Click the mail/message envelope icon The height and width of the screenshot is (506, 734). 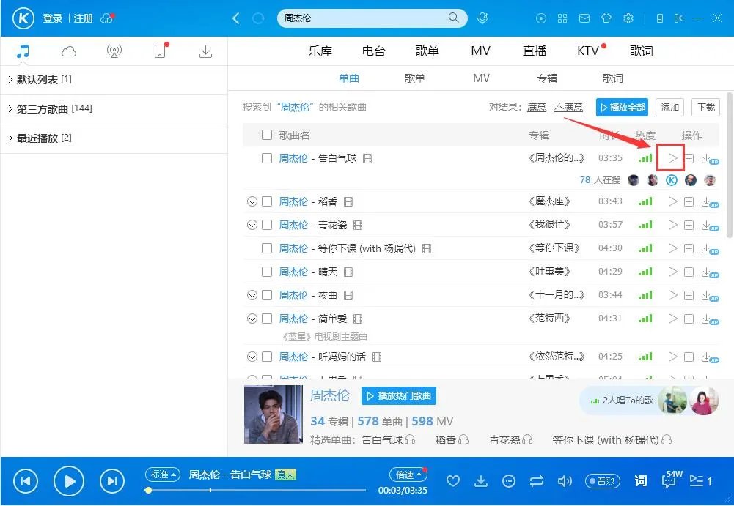coord(584,18)
